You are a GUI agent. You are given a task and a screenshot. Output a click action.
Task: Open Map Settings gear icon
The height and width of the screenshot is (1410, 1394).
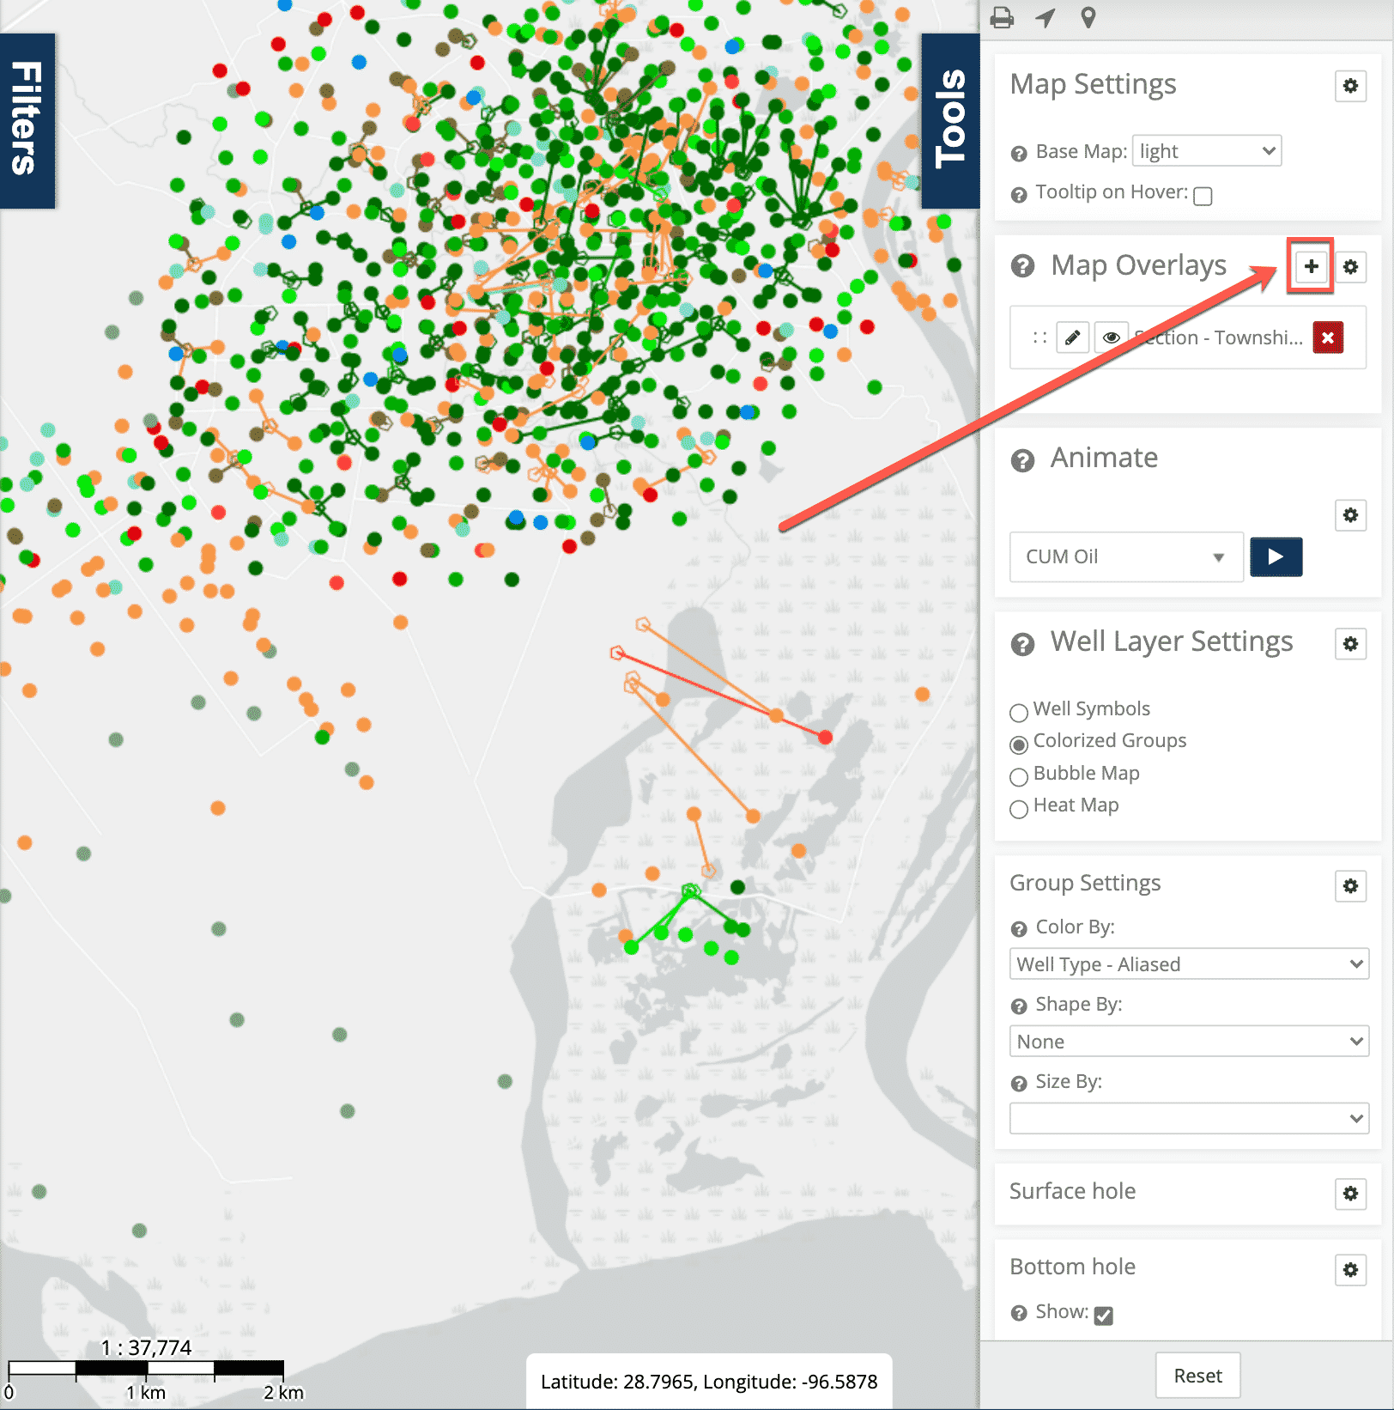click(x=1350, y=85)
